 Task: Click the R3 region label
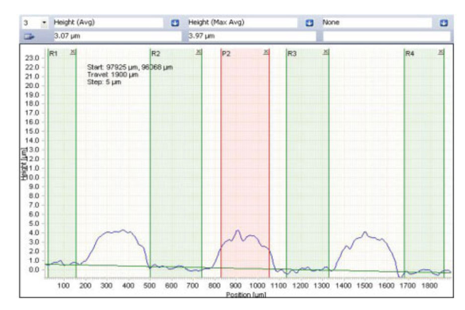tap(292, 54)
